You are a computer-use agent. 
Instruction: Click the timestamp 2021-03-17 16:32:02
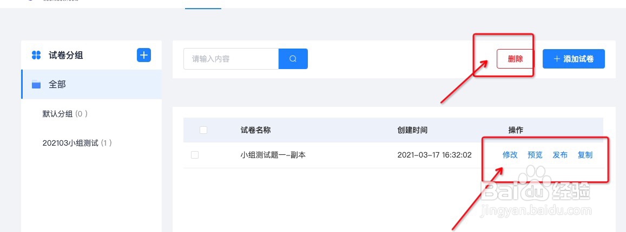pyautogui.click(x=434, y=155)
